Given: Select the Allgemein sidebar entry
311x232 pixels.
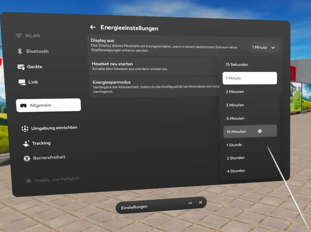Looking at the screenshot, I should pyautogui.click(x=48, y=105).
